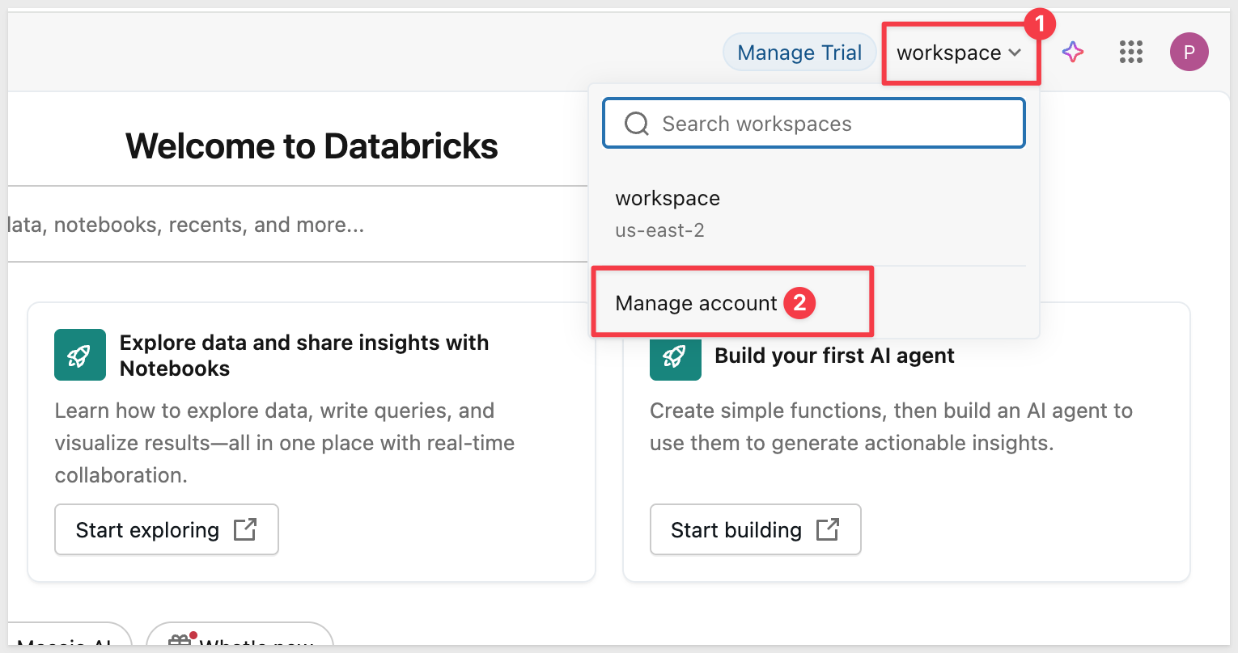
Task: Click the chevron arrow beside workspace label
Action: [1015, 53]
